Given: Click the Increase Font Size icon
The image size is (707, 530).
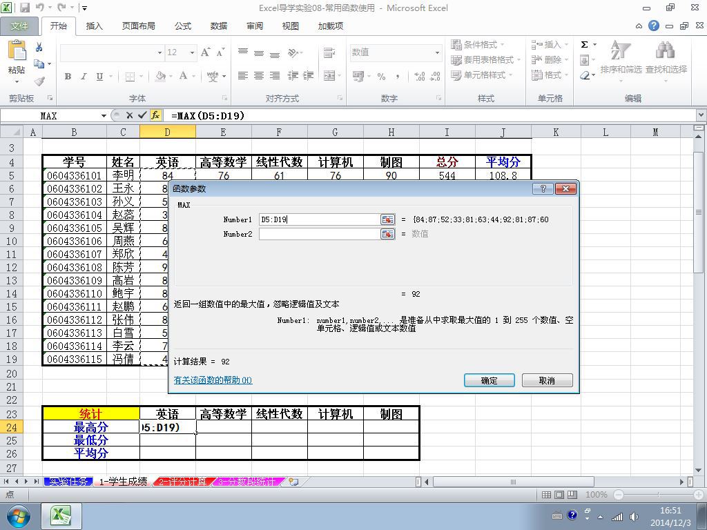Looking at the screenshot, I should tap(206, 52).
